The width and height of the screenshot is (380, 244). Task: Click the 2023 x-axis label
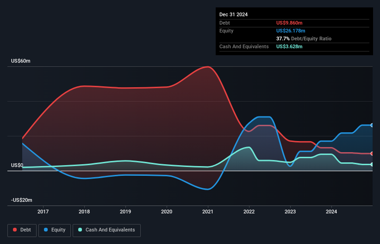290,212
